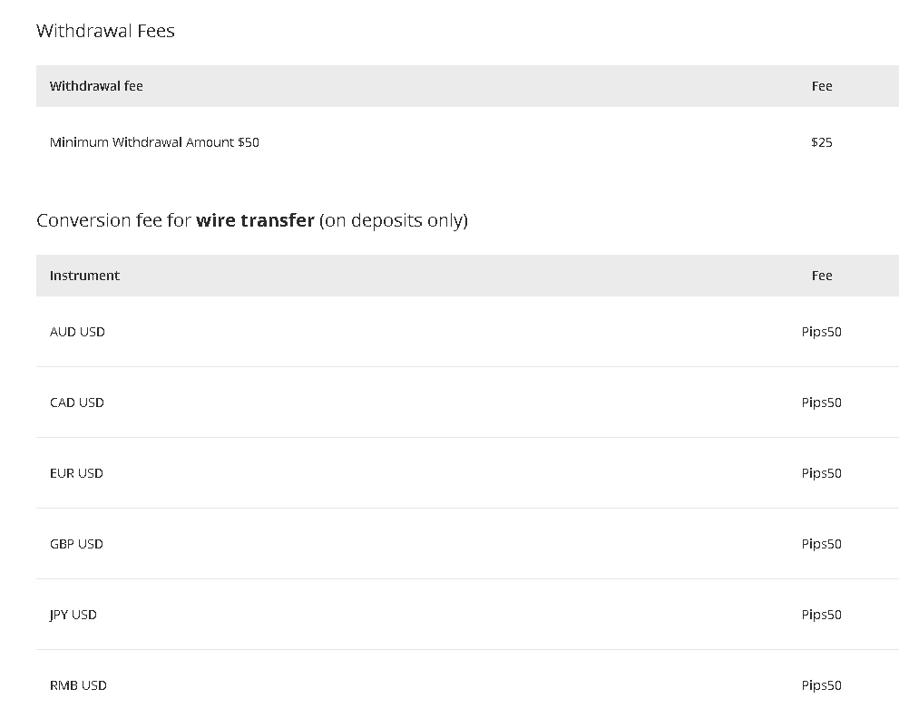The height and width of the screenshot is (718, 899).
Task: Select the Fee header in conversion table
Action: [x=822, y=276]
